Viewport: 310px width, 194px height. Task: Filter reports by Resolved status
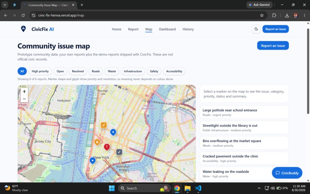pyautogui.click(x=78, y=71)
